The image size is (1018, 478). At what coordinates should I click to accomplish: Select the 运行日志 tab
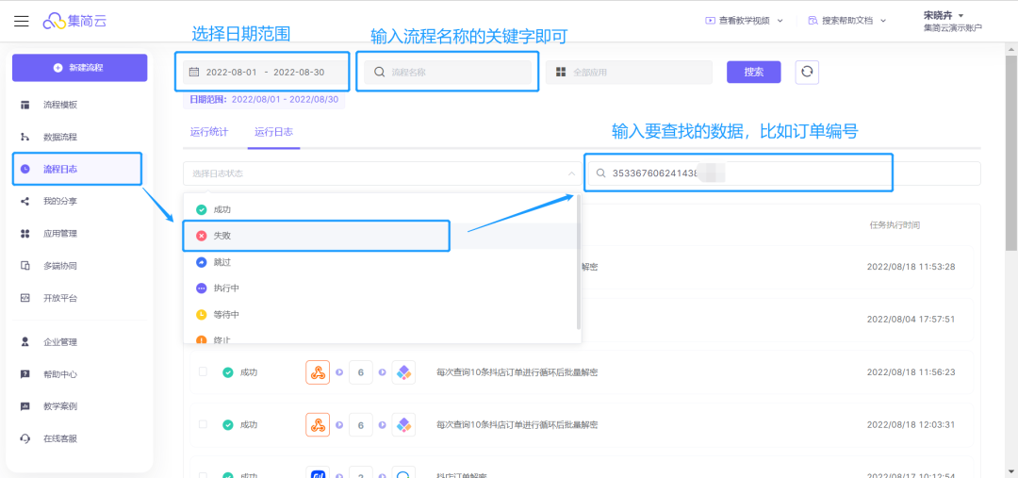[x=272, y=132]
